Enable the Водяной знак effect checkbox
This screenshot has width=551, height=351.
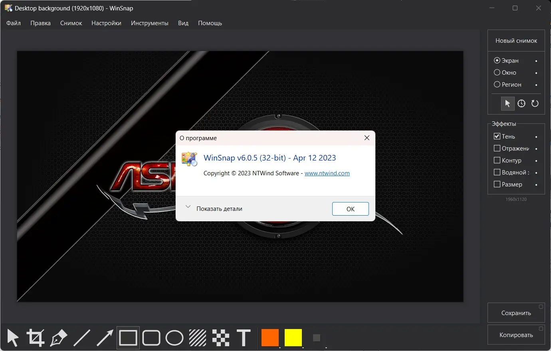pos(497,172)
